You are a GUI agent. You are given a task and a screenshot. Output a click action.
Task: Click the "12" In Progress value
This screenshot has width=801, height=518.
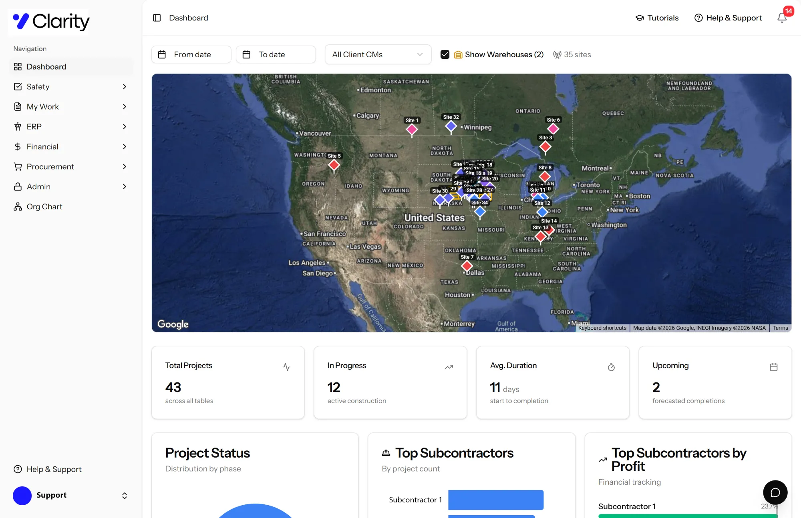334,387
